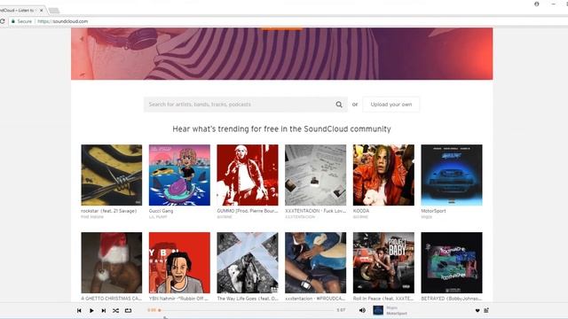Viewport: 568px width, 319px height.
Task: Click the BETRAYED (BobbyJohnso... title text
Action: pos(452,299)
